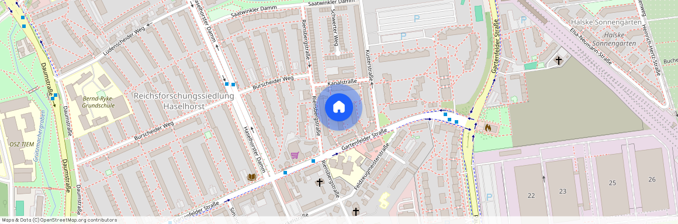Image resolution: width=678 pixels, height=224 pixels.
Task: Click the church cross beside lower Riensbergstraße
Action: tap(320, 183)
